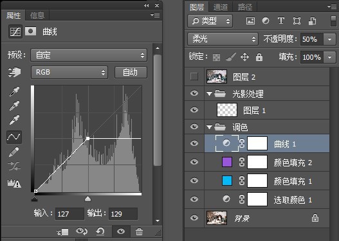Switch to the 信息 tab

click(x=37, y=15)
